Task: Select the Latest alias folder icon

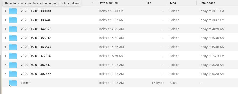Action: 13,83
